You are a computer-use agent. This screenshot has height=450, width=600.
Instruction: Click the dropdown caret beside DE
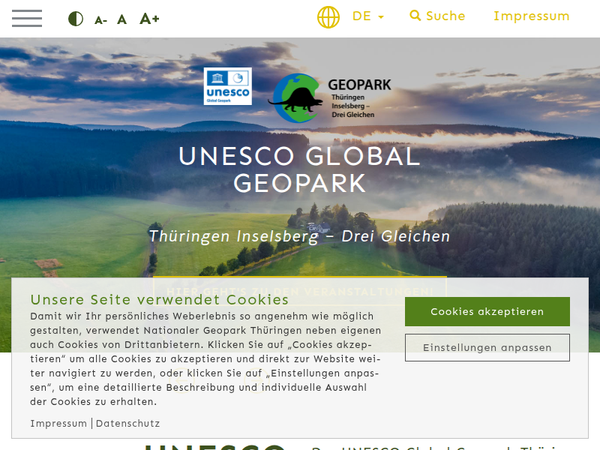tap(381, 16)
